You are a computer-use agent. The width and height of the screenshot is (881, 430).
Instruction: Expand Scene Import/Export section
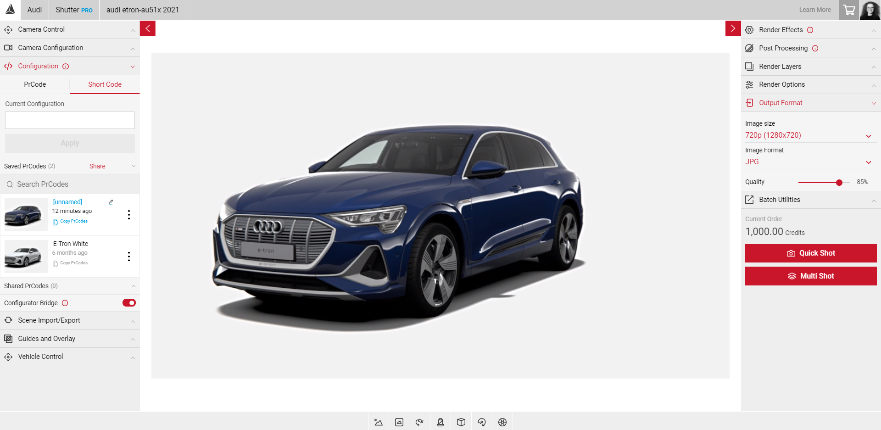pyautogui.click(x=70, y=320)
